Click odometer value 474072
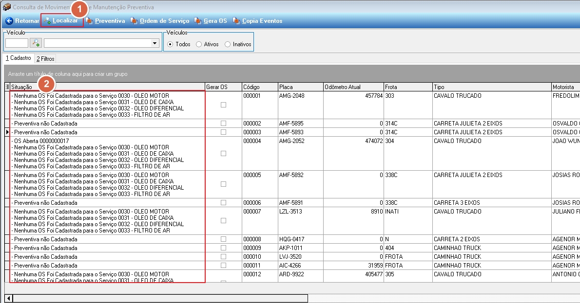 pyautogui.click(x=374, y=141)
